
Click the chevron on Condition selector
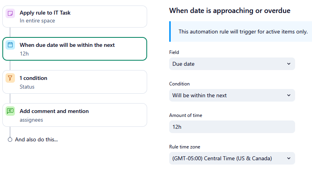(288, 95)
